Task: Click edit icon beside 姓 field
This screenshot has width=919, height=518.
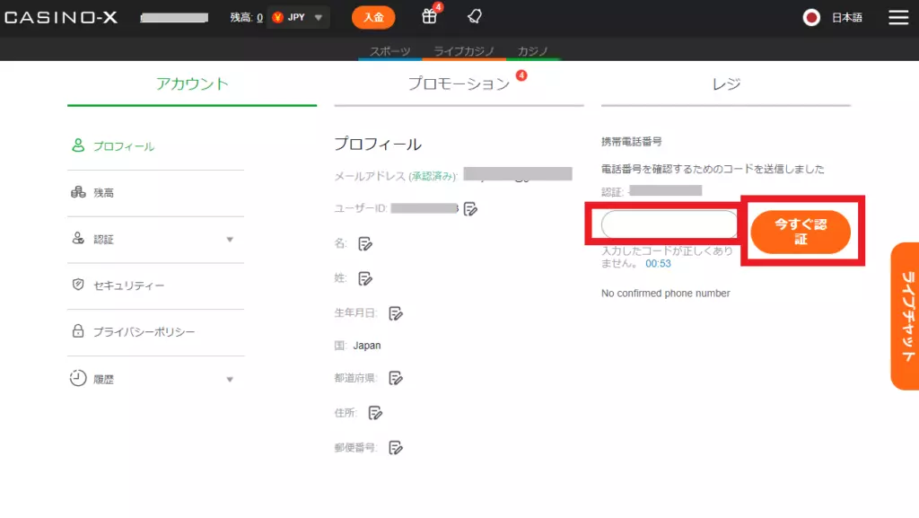Action: [365, 278]
